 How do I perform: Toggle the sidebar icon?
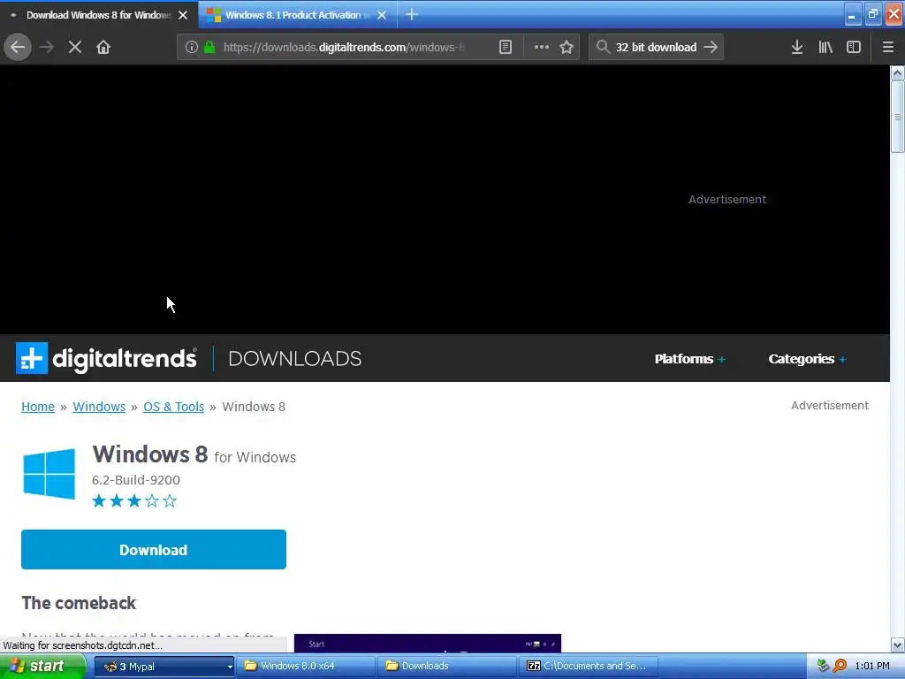coord(854,47)
